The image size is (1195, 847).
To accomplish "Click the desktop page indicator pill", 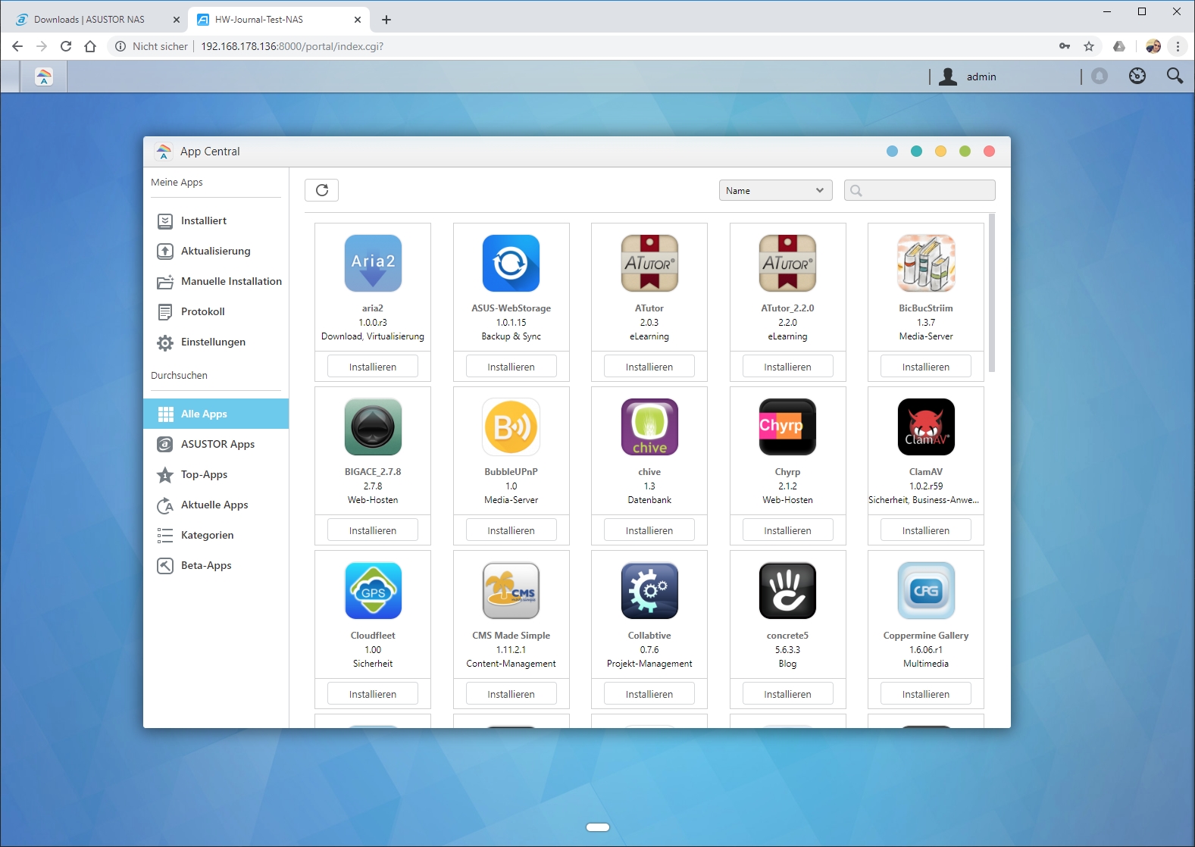I will pyautogui.click(x=598, y=827).
